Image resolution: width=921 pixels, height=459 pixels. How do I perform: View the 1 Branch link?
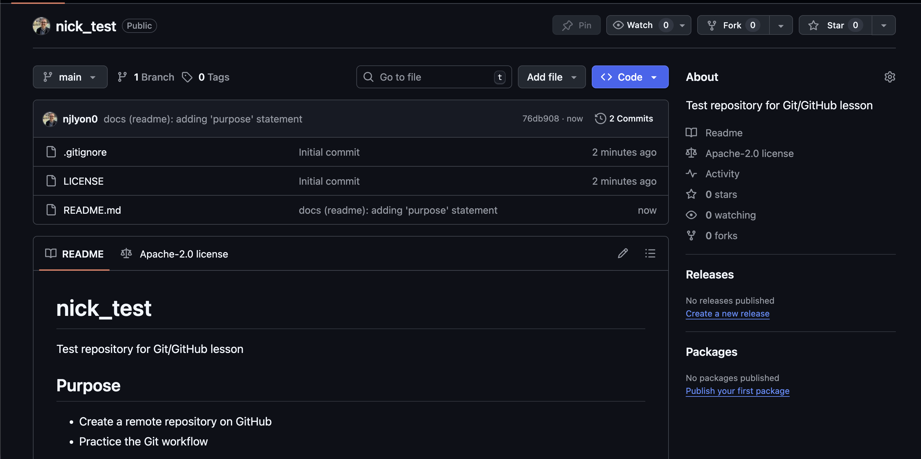146,77
